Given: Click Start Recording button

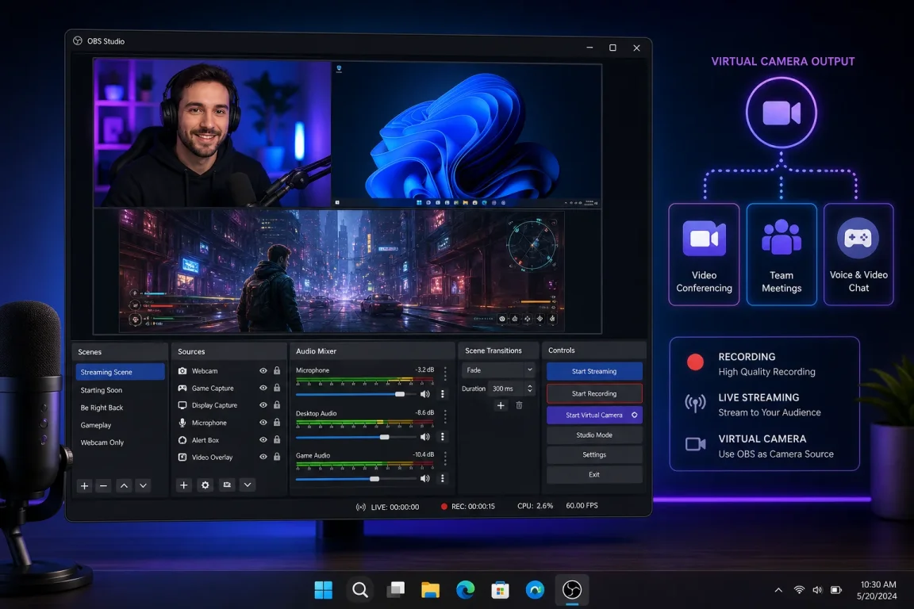Looking at the screenshot, I should point(594,393).
